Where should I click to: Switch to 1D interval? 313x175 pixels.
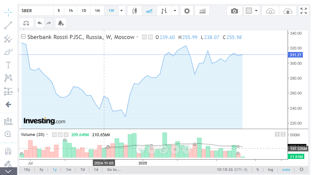[x=84, y=11]
